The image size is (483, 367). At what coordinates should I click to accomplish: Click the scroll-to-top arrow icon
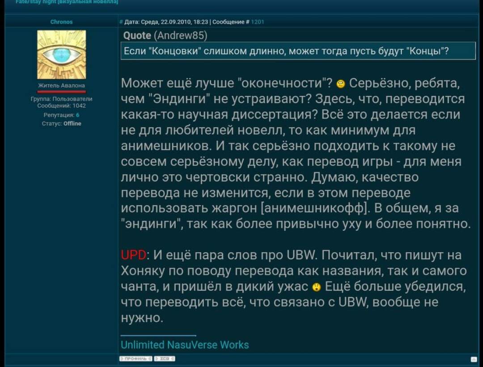pyautogui.click(x=474, y=359)
